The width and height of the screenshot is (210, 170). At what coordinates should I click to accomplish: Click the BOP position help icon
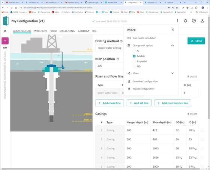[118, 59]
